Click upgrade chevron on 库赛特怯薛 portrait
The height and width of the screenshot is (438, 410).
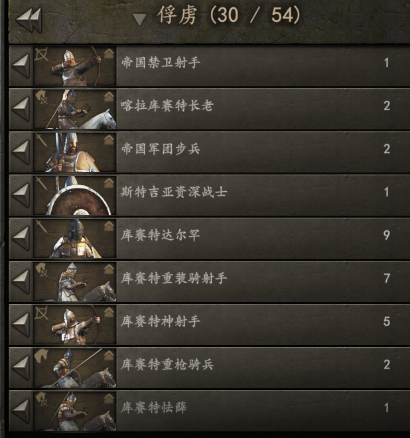coord(109,399)
